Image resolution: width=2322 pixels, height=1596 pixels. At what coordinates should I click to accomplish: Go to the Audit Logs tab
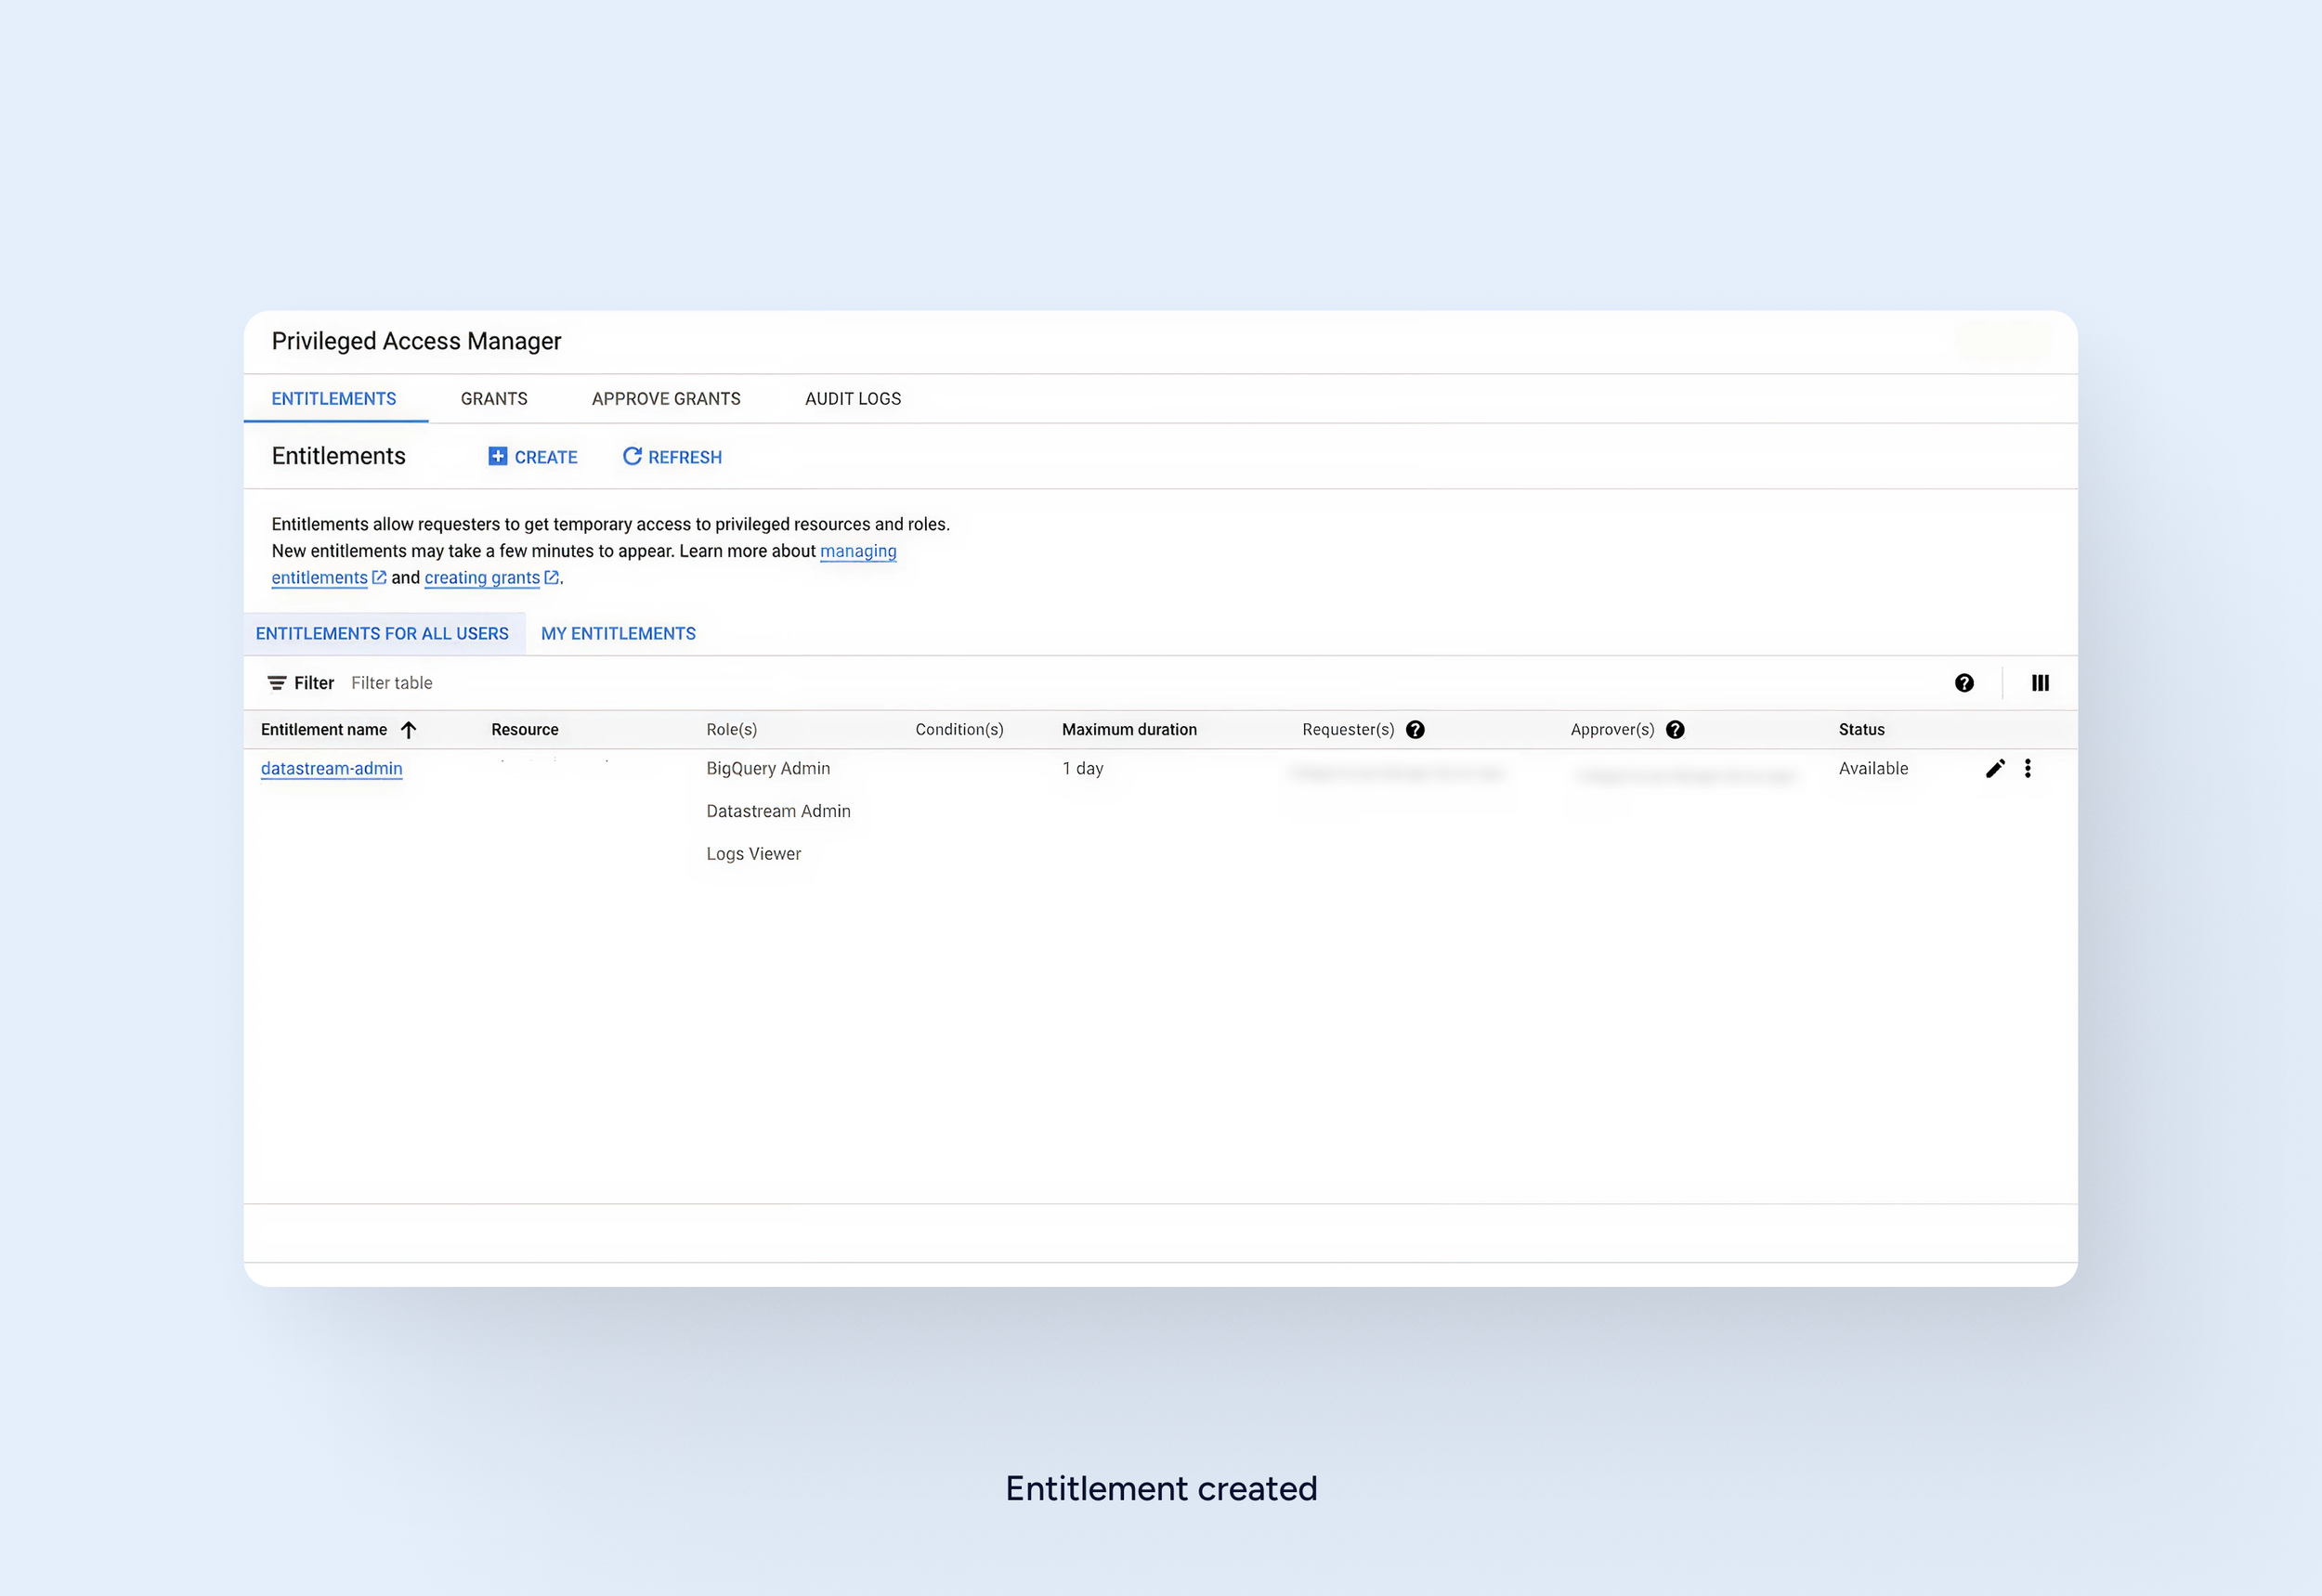(x=854, y=398)
